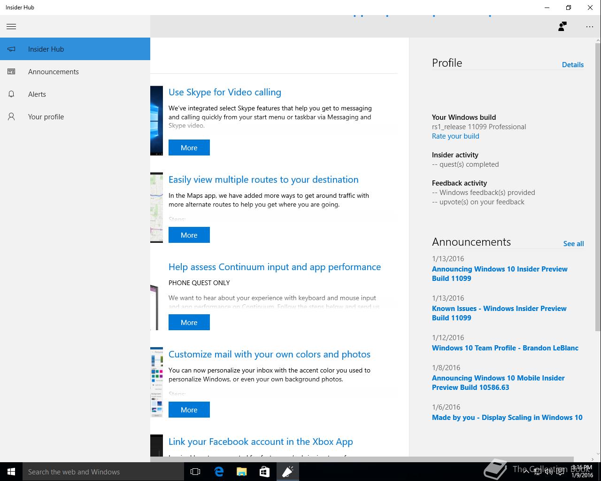Click the Your profile person icon
This screenshot has width=601, height=481.
pyautogui.click(x=11, y=116)
